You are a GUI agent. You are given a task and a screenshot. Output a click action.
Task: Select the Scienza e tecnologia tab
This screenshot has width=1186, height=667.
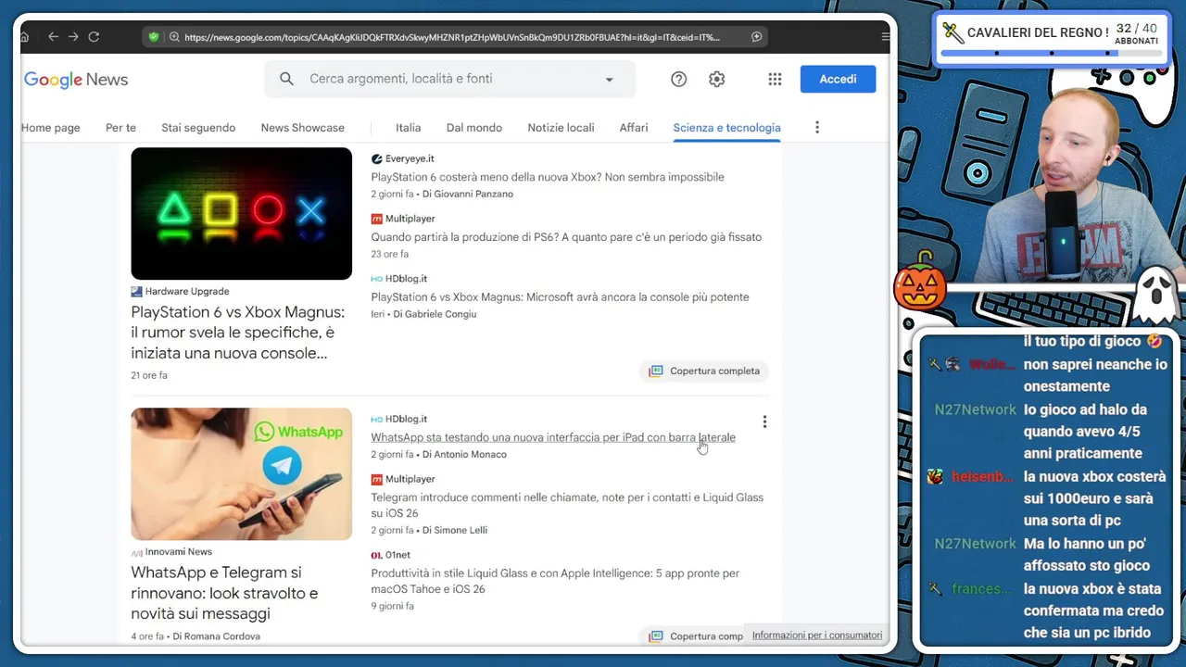click(726, 128)
